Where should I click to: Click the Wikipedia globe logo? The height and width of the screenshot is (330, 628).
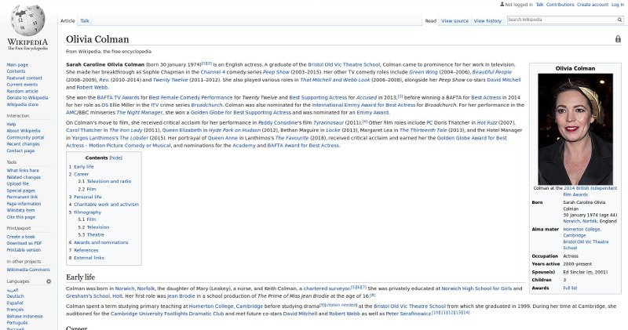point(27,26)
